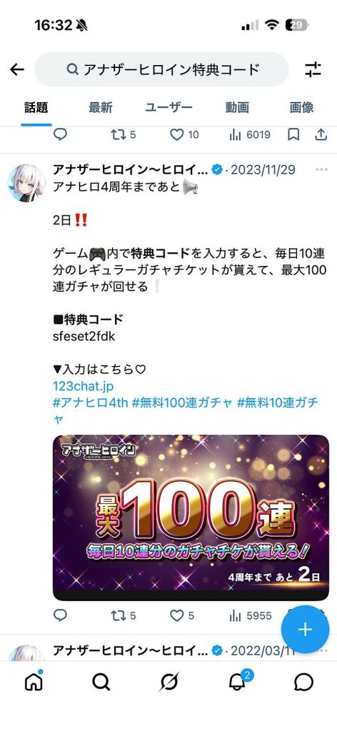
Task: Open notifications bell with 2 badge
Action: [x=237, y=681]
